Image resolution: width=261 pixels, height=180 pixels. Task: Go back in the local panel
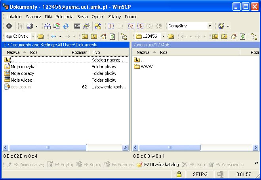tap(53, 36)
